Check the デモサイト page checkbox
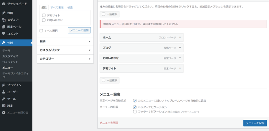The width and height of the screenshot is (269, 131). (44, 15)
